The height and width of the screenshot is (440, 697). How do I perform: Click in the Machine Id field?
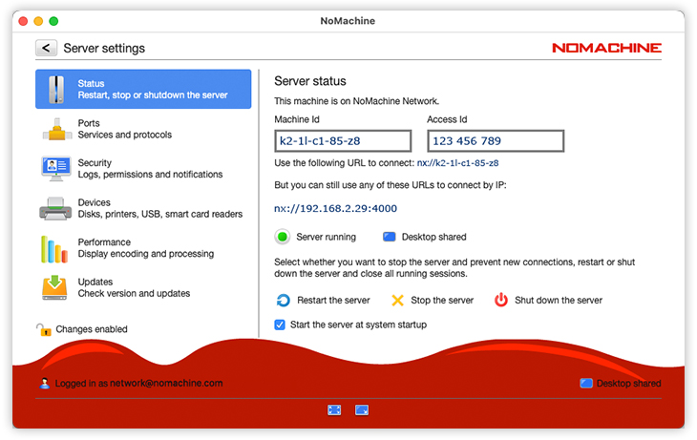pyautogui.click(x=343, y=141)
